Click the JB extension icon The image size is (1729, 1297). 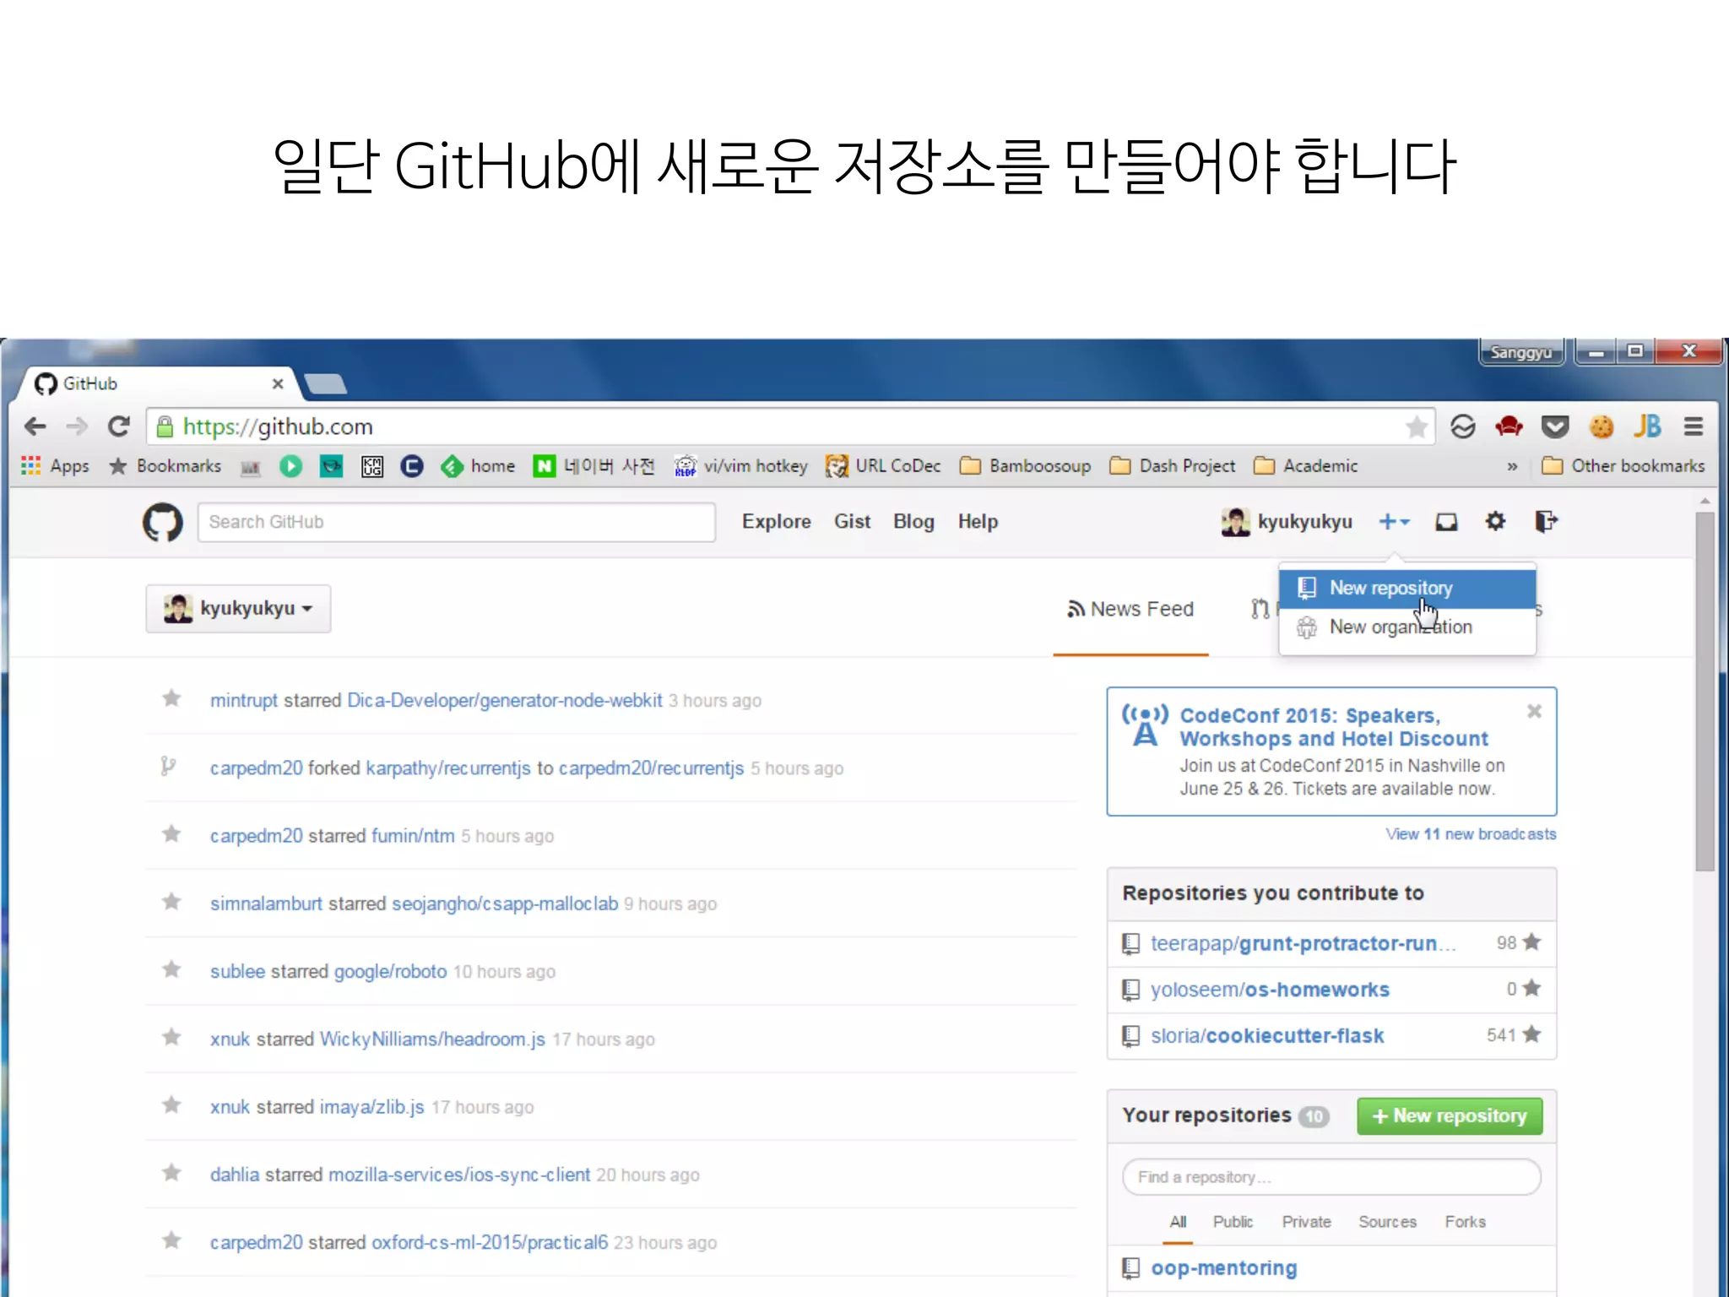[1647, 426]
